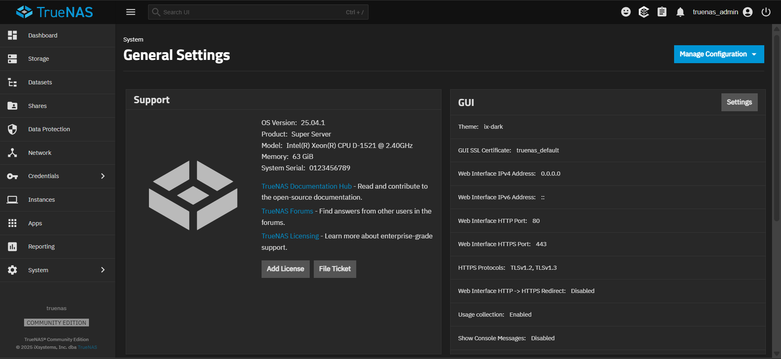Open the Manage Configuration dropdown

719,54
